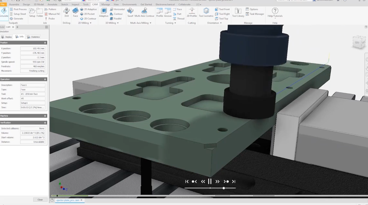Set Tool Top orientation
Viewport: 368px width, 205px height.
click(x=221, y=19)
